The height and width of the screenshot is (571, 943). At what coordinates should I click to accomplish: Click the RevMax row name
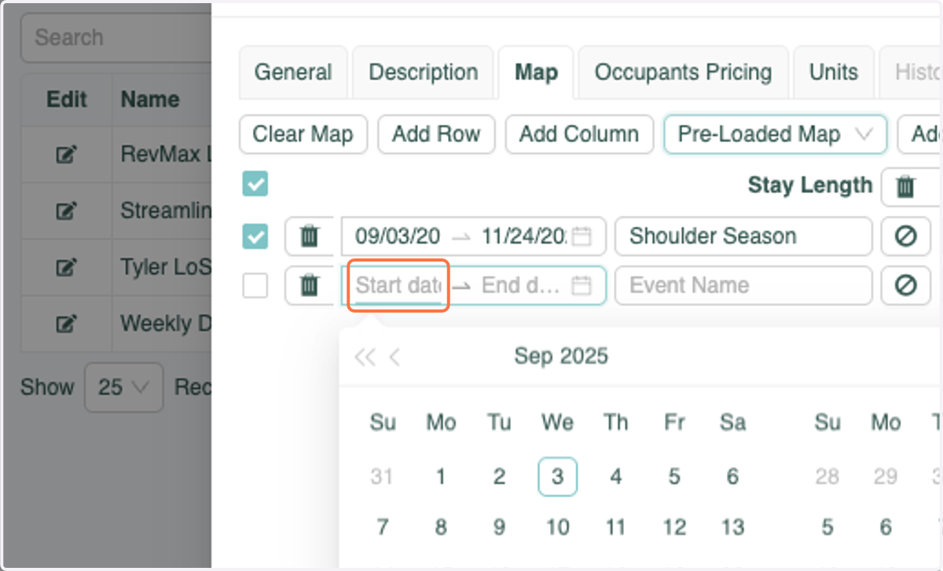pos(166,155)
